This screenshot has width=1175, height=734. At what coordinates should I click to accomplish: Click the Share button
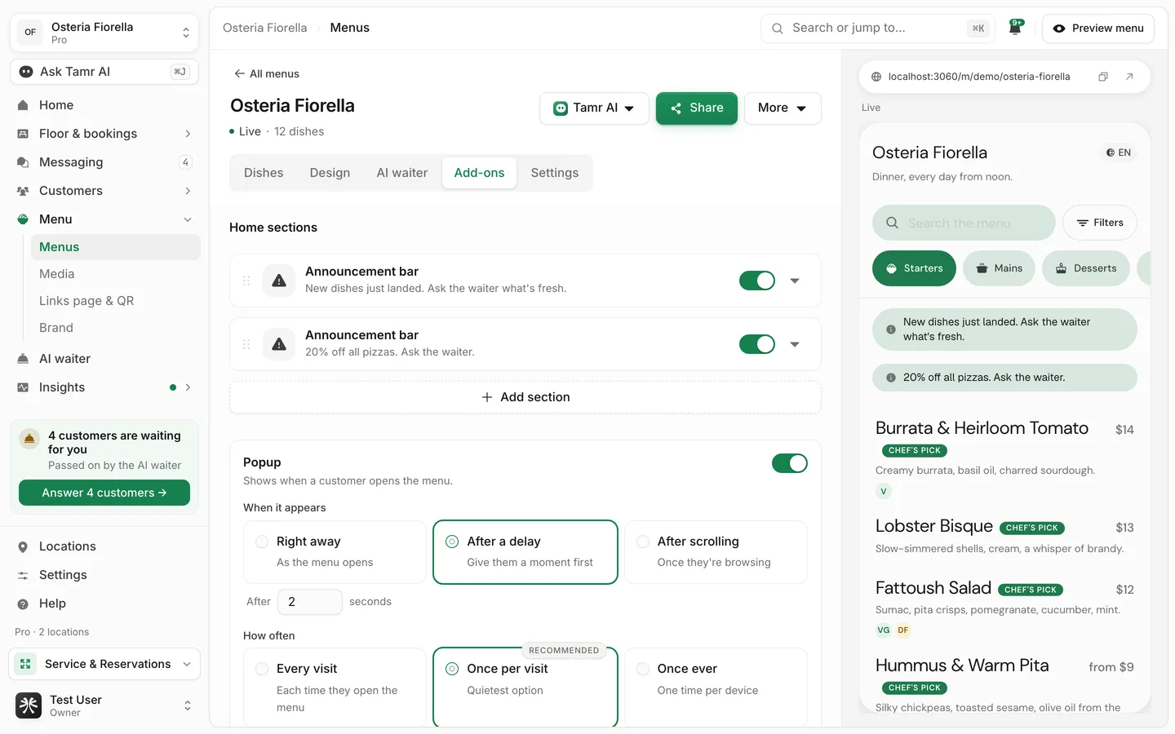[697, 108]
